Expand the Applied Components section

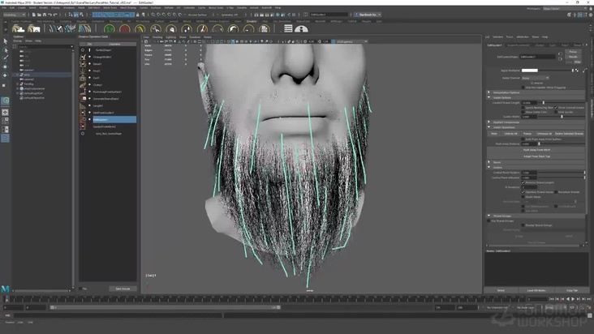489,122
